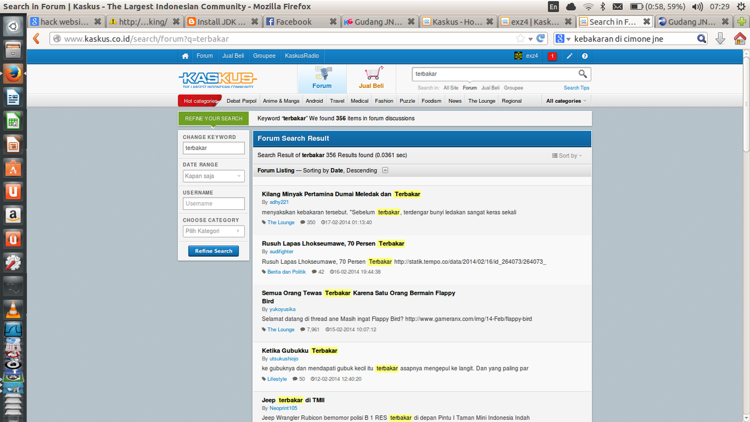Bookmark page with the star icon
Screen dimensions: 750x422
(520, 39)
